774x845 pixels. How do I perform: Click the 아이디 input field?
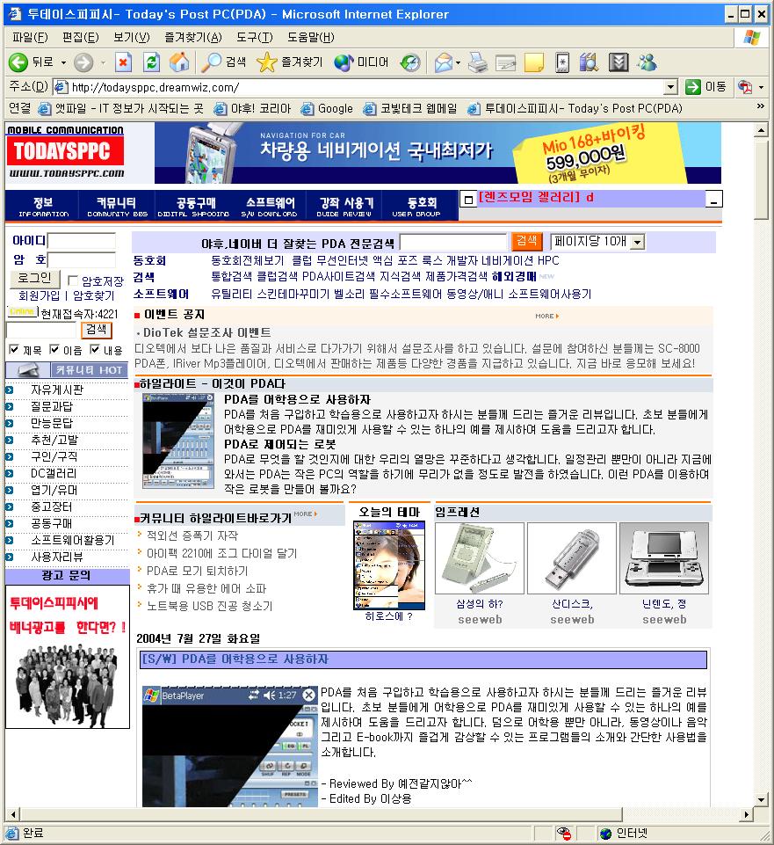[81, 241]
